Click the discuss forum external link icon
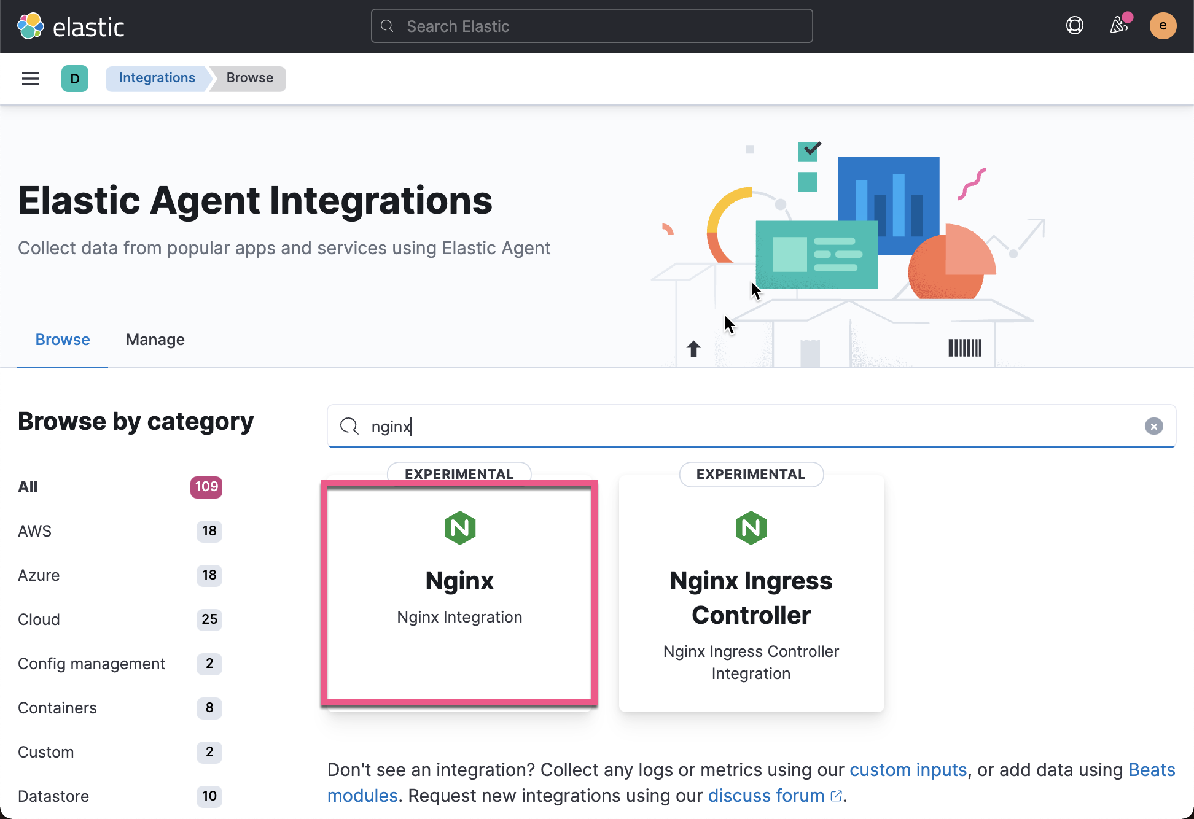The height and width of the screenshot is (819, 1194). pos(836,796)
